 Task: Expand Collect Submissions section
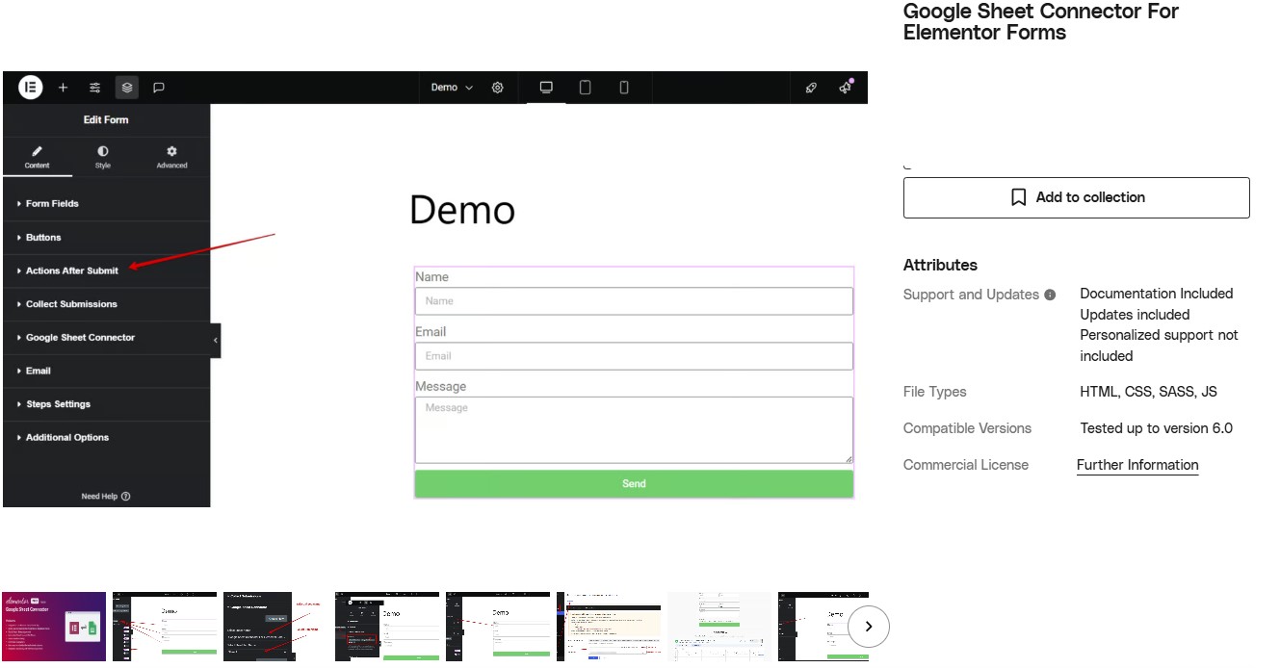coord(106,304)
